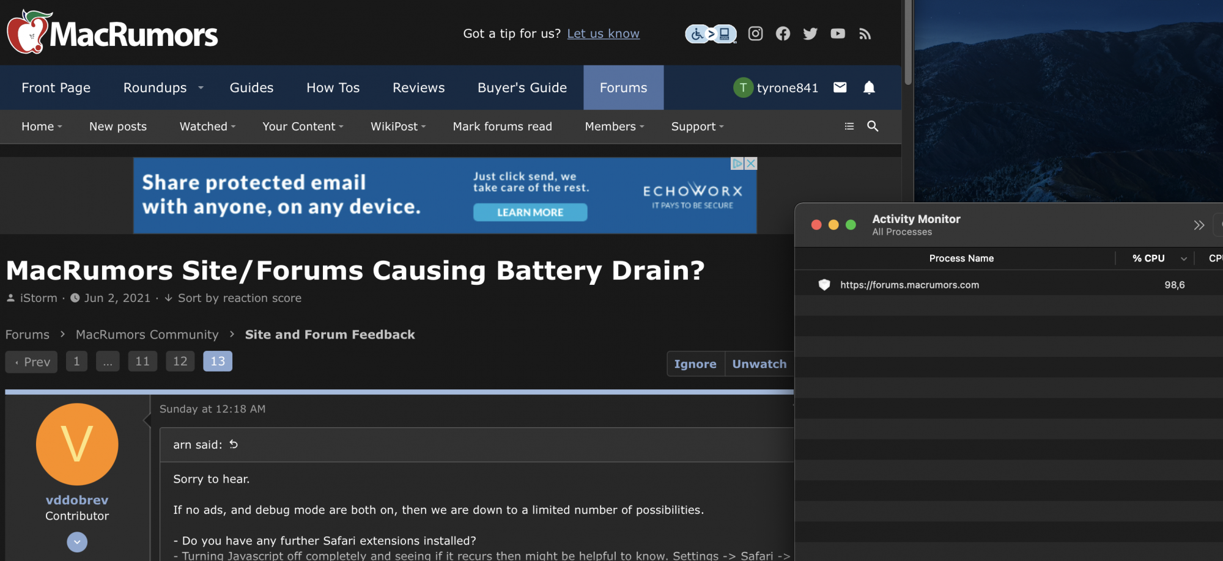Viewport: 1223px width, 561px height.
Task: Select current page 13
Action: coord(218,361)
